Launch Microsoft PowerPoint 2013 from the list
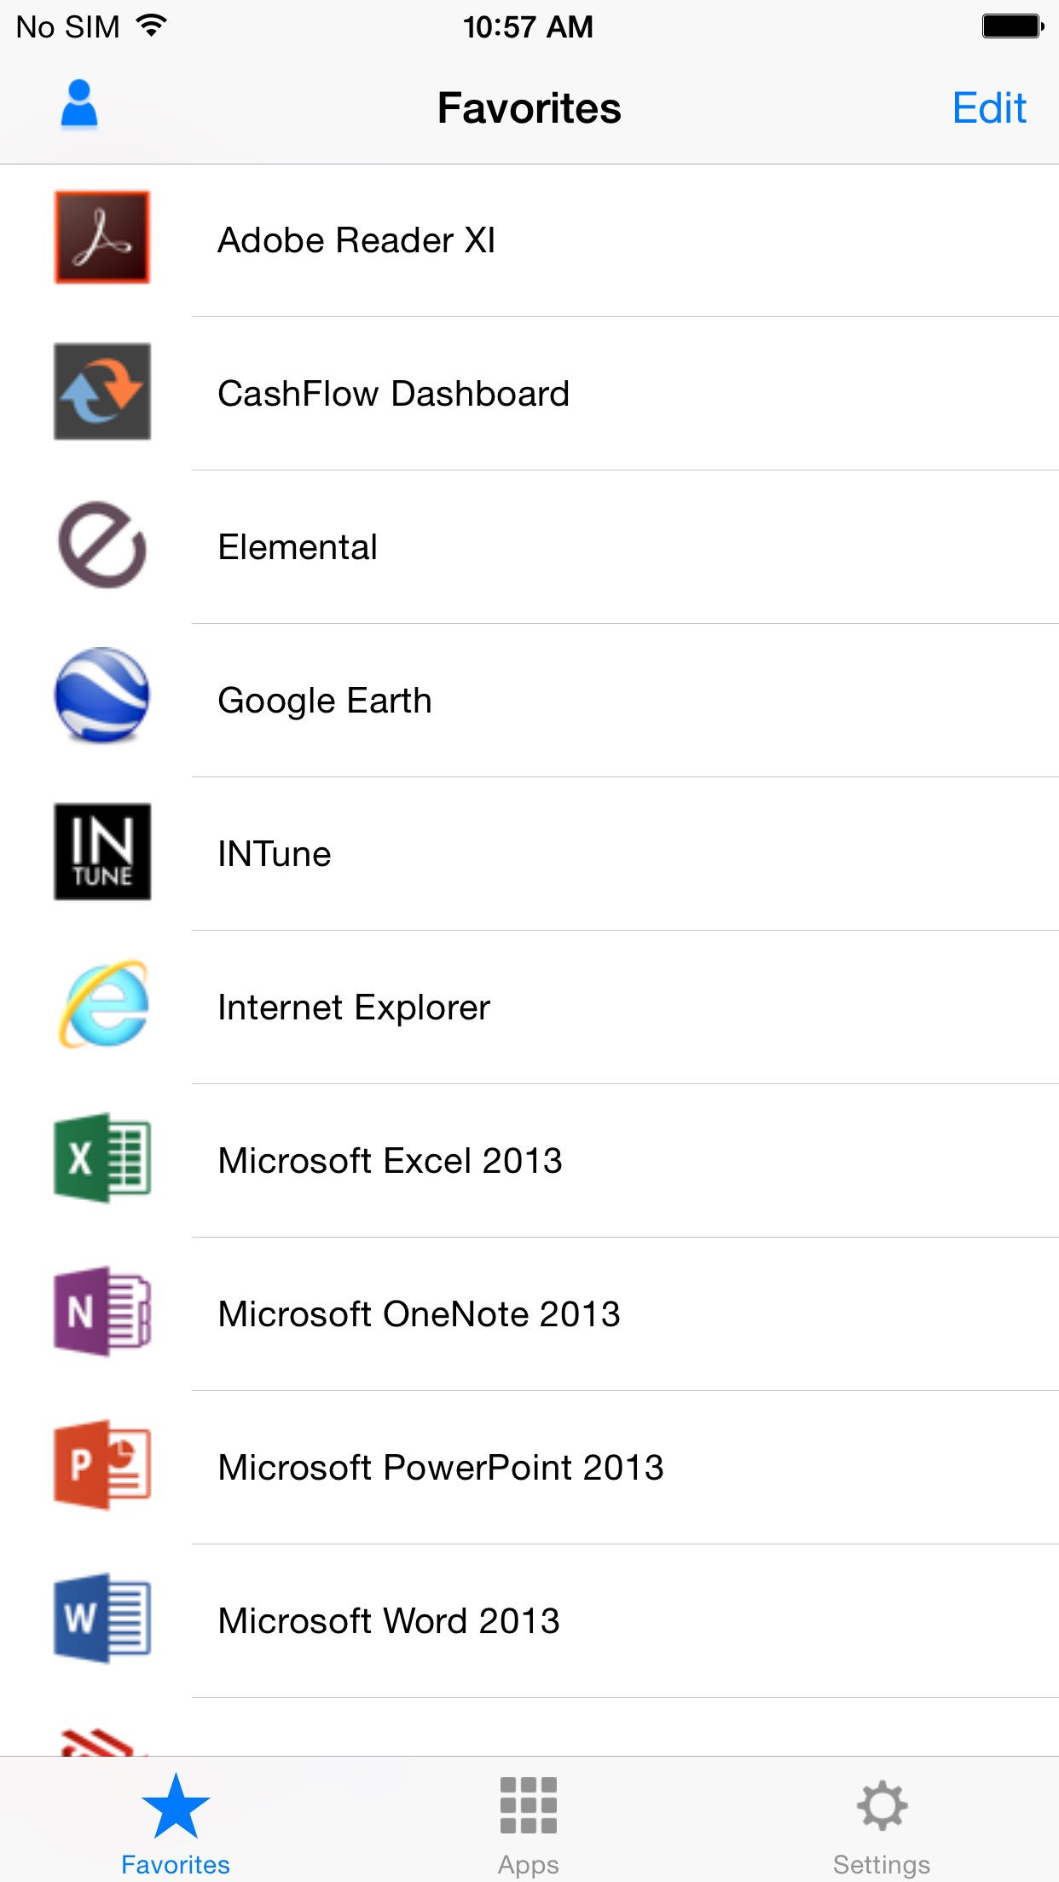1059x1882 pixels. point(441,1467)
